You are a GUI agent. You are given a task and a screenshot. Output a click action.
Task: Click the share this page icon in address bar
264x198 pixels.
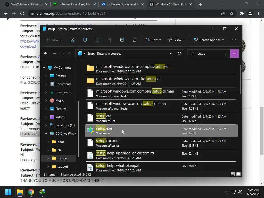223,13
